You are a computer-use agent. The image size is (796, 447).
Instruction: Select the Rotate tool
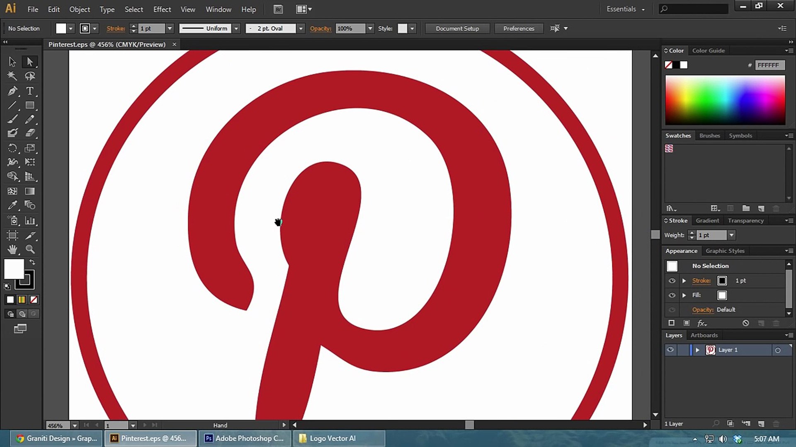point(12,148)
